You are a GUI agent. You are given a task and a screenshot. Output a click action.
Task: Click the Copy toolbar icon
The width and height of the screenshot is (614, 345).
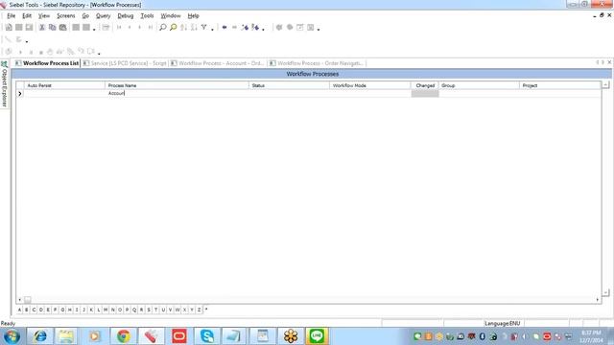tap(52, 28)
